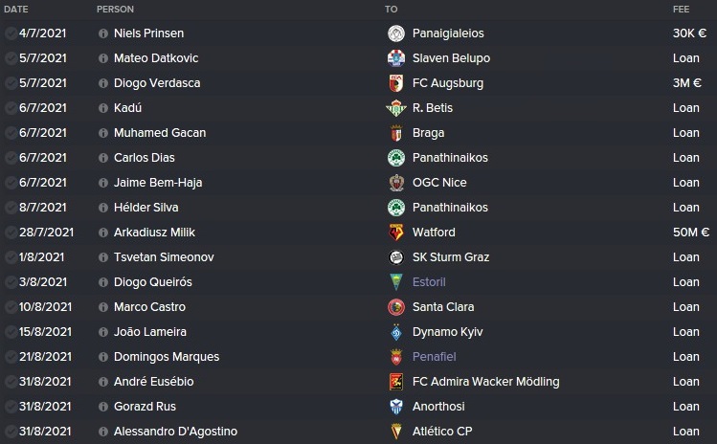This screenshot has width=717, height=444.
Task: Toggle checkmark on the 28/7/2021 Milik row
Action: click(11, 233)
